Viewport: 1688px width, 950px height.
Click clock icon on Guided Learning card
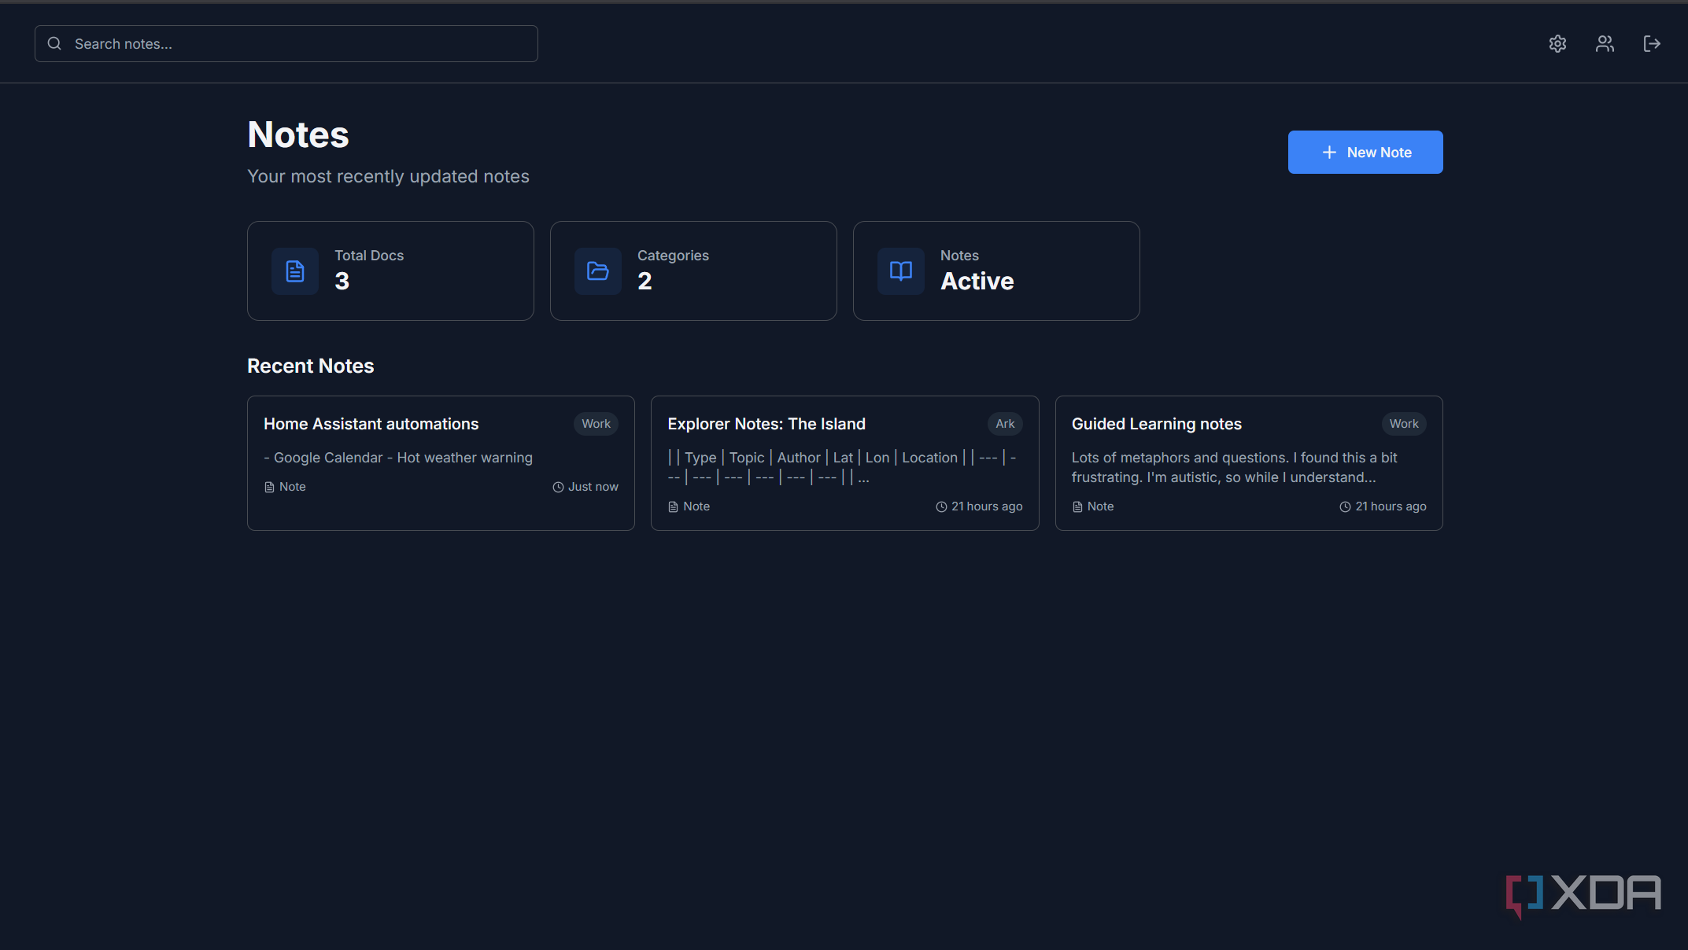(x=1345, y=507)
